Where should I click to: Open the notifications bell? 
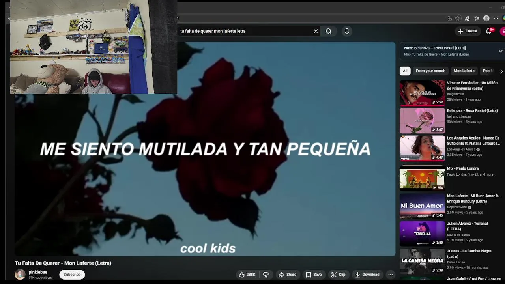click(489, 31)
